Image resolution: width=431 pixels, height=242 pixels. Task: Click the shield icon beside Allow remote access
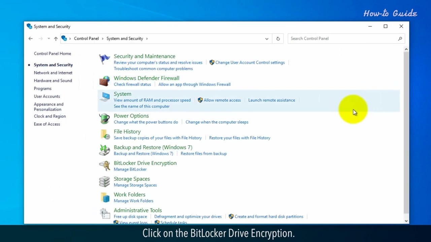pos(200,100)
